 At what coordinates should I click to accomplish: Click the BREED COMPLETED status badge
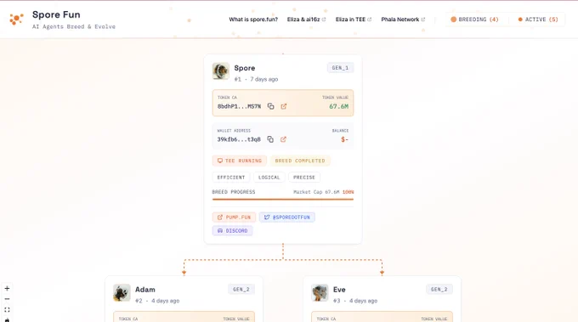coord(300,161)
